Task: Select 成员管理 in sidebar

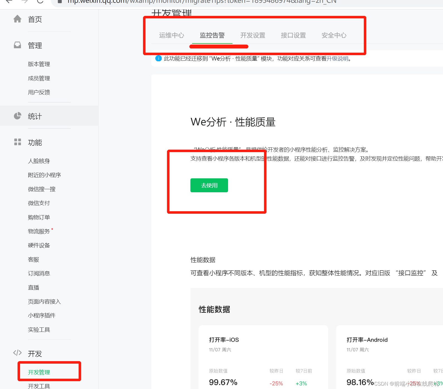Action: 39,78
